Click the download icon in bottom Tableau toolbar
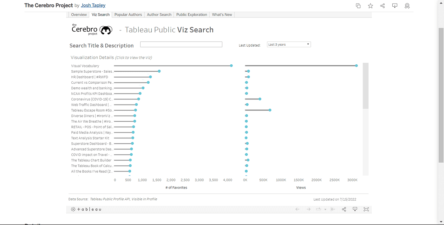444x225 pixels. [355, 209]
